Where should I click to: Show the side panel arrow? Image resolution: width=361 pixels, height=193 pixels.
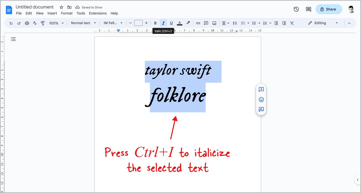point(358,180)
